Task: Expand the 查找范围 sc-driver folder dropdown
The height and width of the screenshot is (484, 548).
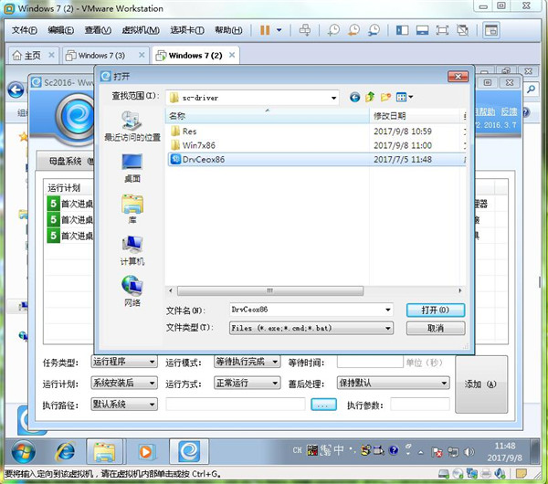Action: pos(333,98)
